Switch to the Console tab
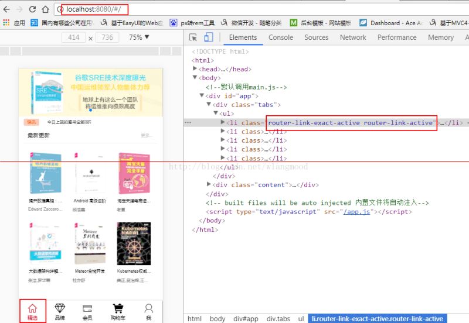469x323 pixels. tap(281, 37)
